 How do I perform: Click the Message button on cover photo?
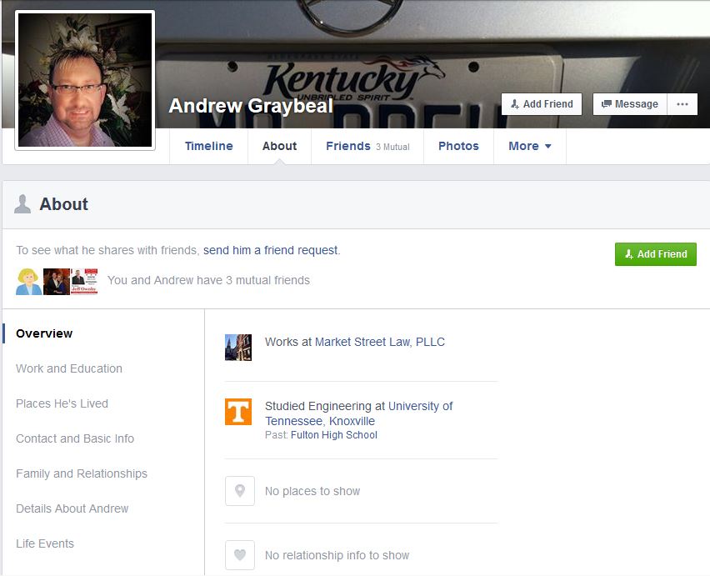(630, 104)
